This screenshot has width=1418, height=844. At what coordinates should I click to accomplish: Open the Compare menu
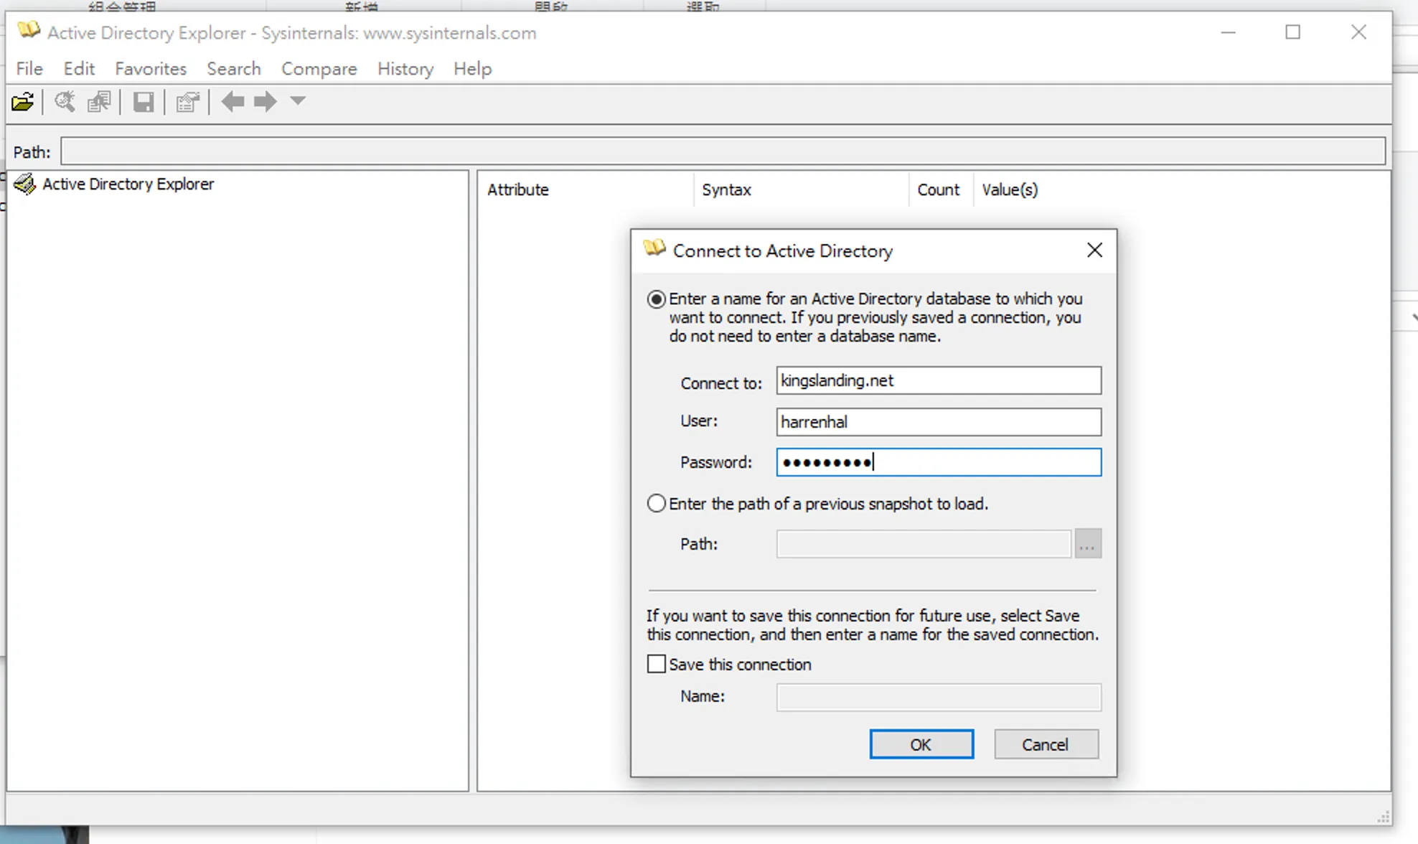tap(319, 69)
